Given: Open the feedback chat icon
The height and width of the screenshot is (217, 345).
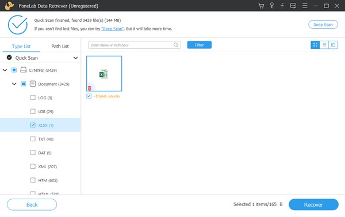Looking at the screenshot, I should pyautogui.click(x=293, y=6).
